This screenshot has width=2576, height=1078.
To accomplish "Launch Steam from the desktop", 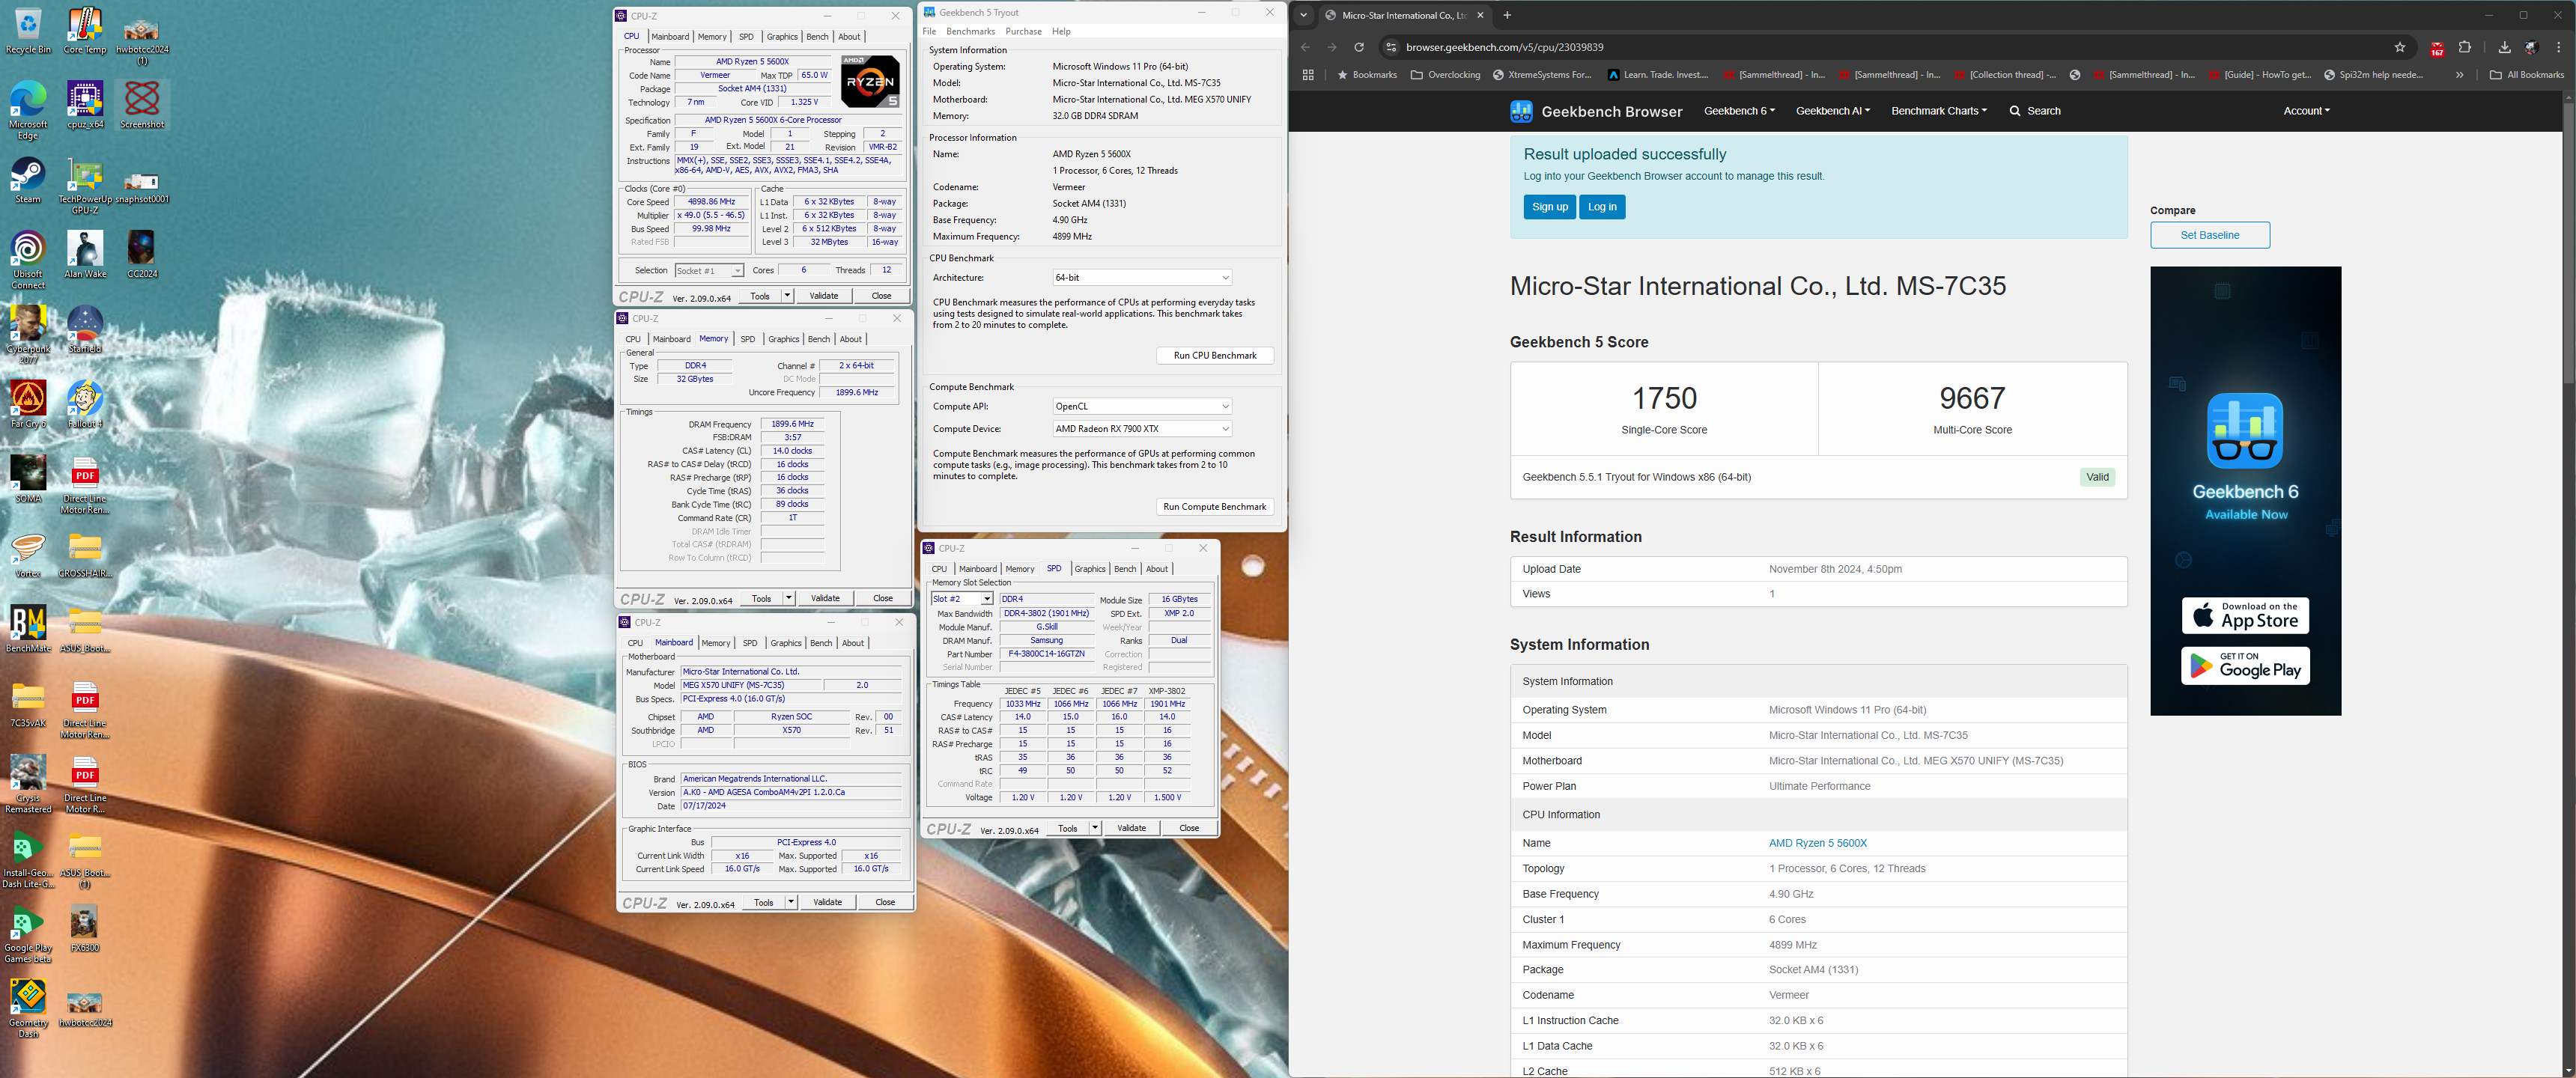I will tap(28, 180).
